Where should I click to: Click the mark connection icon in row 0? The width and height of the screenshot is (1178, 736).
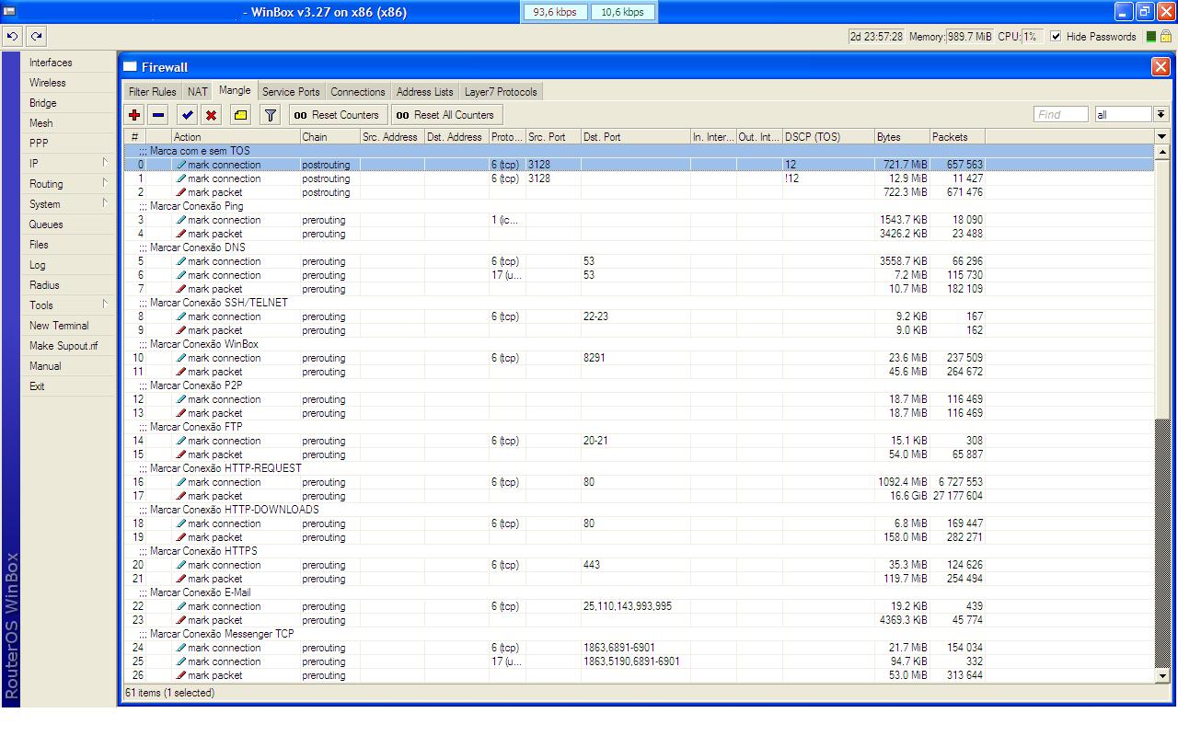pos(181,165)
